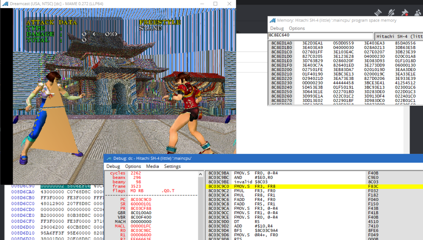This screenshot has height=240, width=423.
Task: Click the MAME icon in Dreamcast window title
Action: (4, 4)
